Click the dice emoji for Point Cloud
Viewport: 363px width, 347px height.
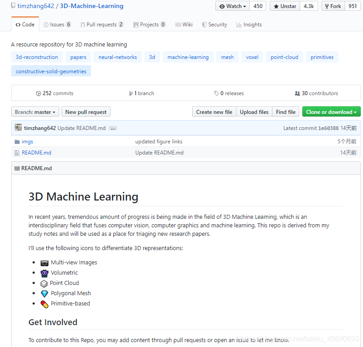click(44, 284)
